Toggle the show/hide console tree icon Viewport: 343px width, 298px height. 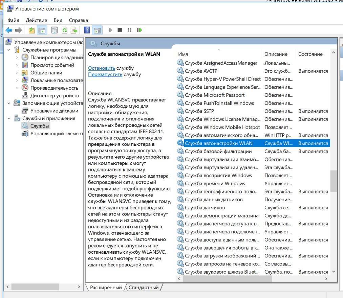point(42,30)
